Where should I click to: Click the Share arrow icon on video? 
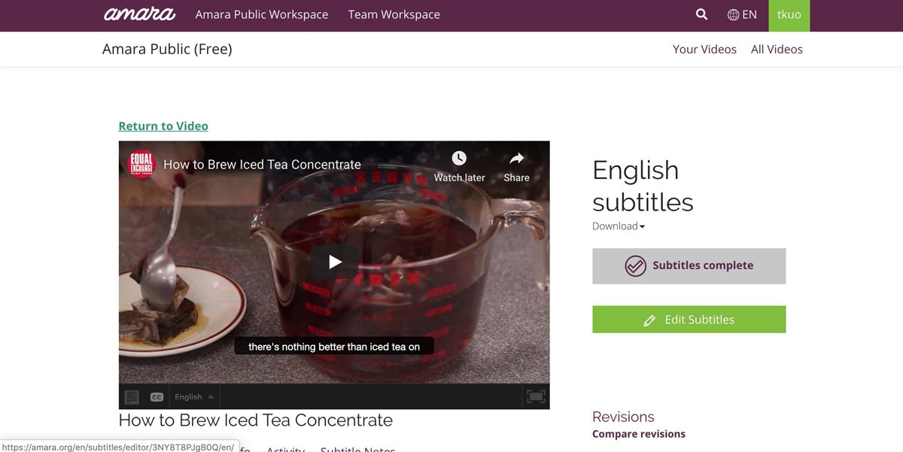[x=517, y=158]
